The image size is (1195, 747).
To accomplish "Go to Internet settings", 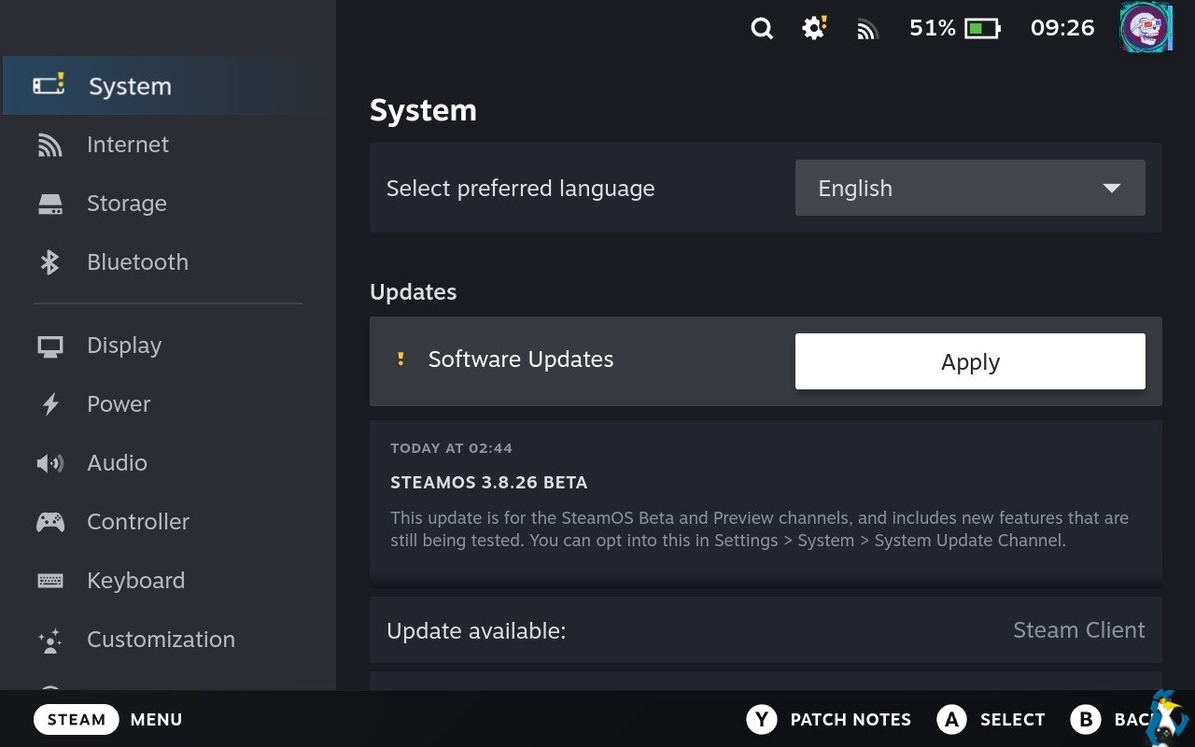I will (x=168, y=145).
